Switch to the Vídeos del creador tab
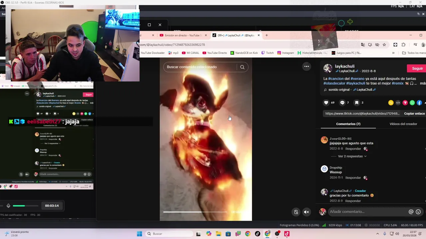The image size is (426, 239). pyautogui.click(x=403, y=124)
